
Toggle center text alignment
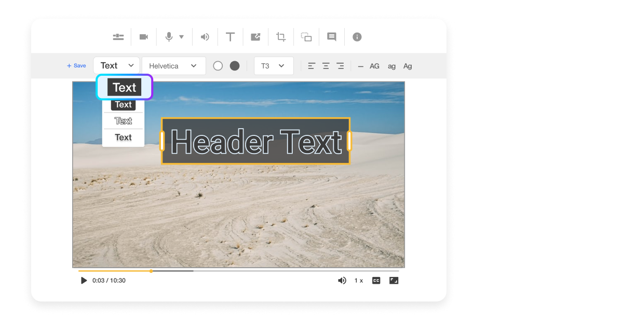[x=326, y=66]
